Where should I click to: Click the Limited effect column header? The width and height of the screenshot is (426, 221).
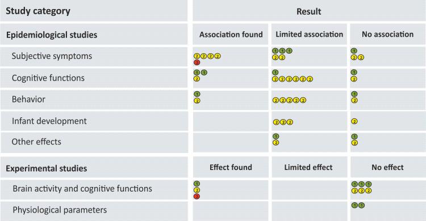pyautogui.click(x=308, y=167)
